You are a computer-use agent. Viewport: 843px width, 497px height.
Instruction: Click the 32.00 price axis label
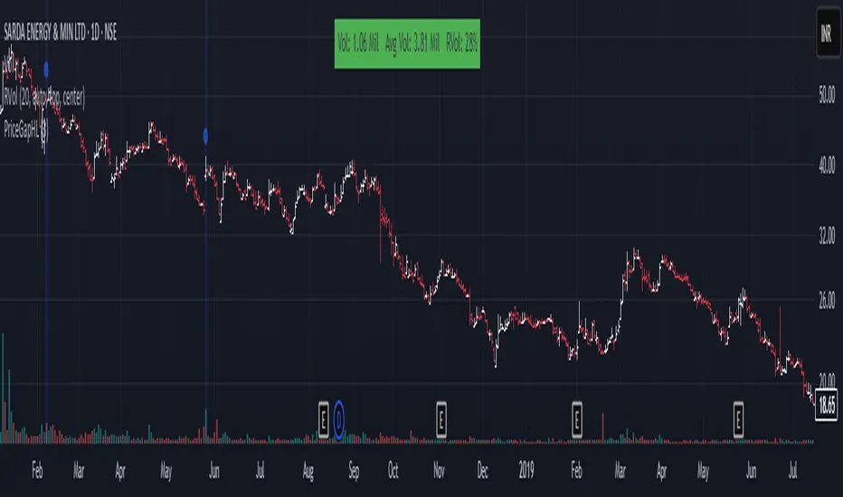tap(827, 235)
